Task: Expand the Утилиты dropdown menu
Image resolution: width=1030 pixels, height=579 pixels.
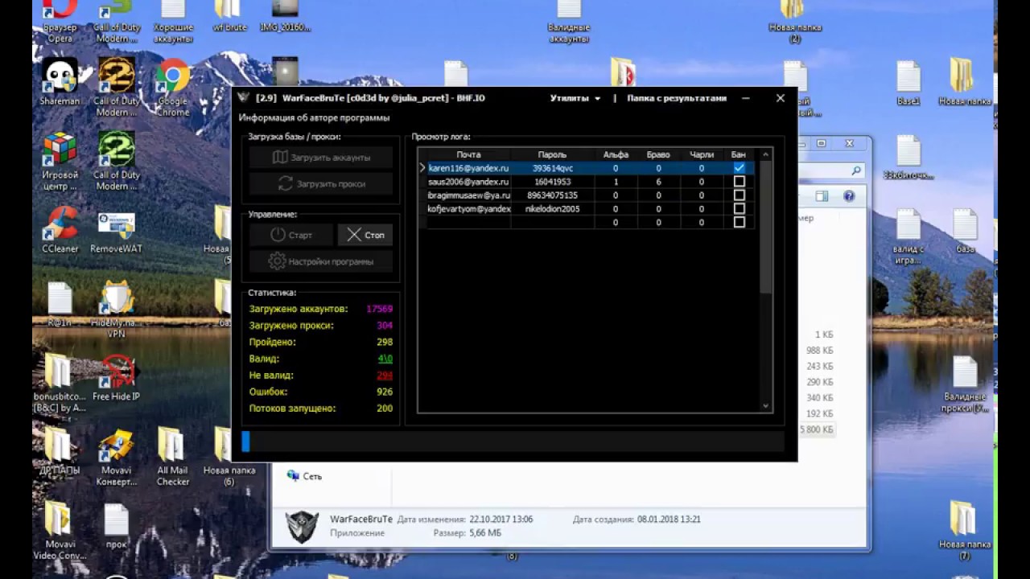Action: point(575,98)
